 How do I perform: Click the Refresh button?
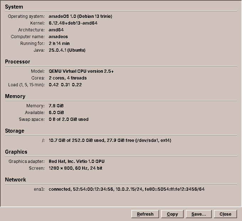point(145,214)
